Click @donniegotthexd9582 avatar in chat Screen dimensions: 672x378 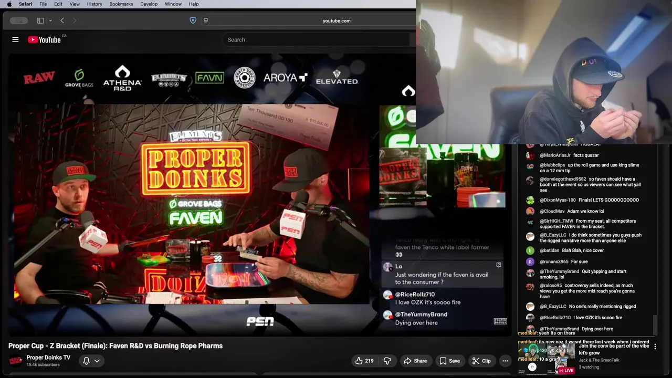(530, 181)
